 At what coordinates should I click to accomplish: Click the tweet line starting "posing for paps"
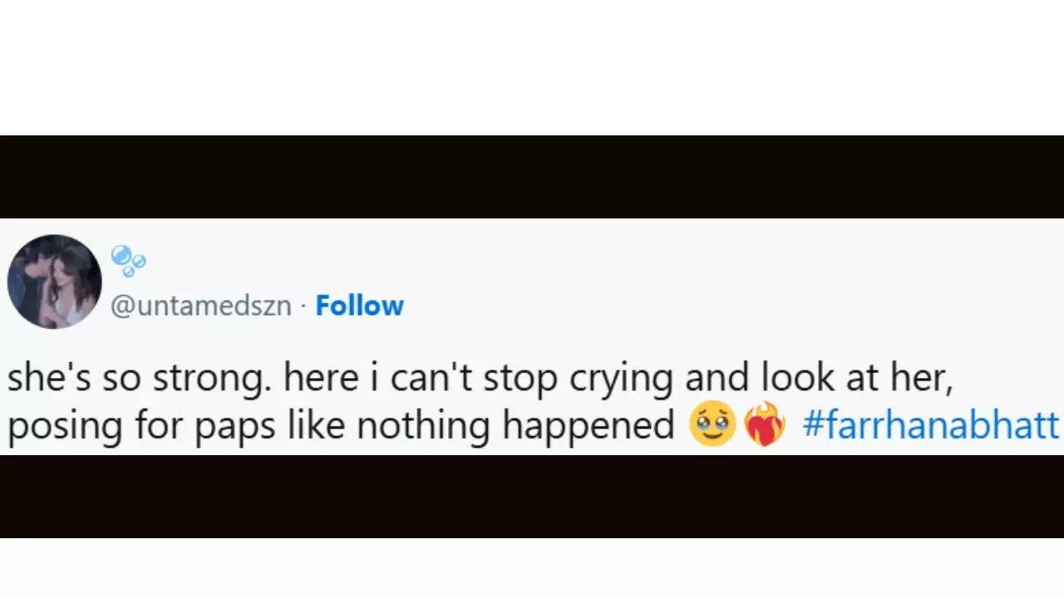pos(341,426)
